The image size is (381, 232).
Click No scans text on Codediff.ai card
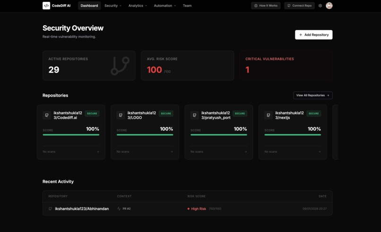(x=49, y=152)
